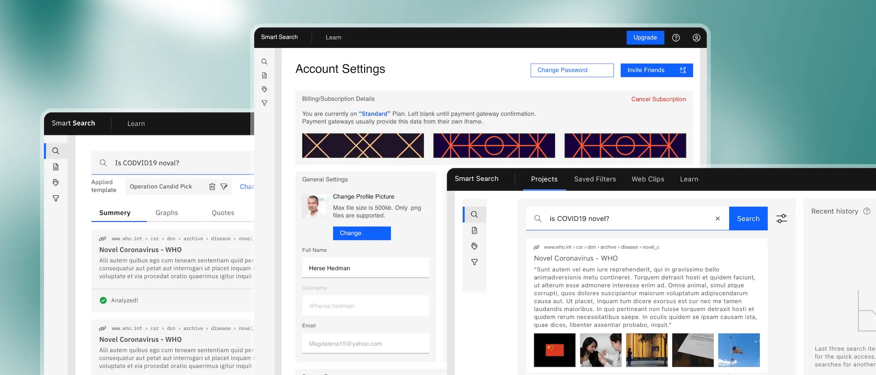The width and height of the screenshot is (876, 375).
Task: Open document icon in Projects window sidebar
Action: [x=474, y=230]
